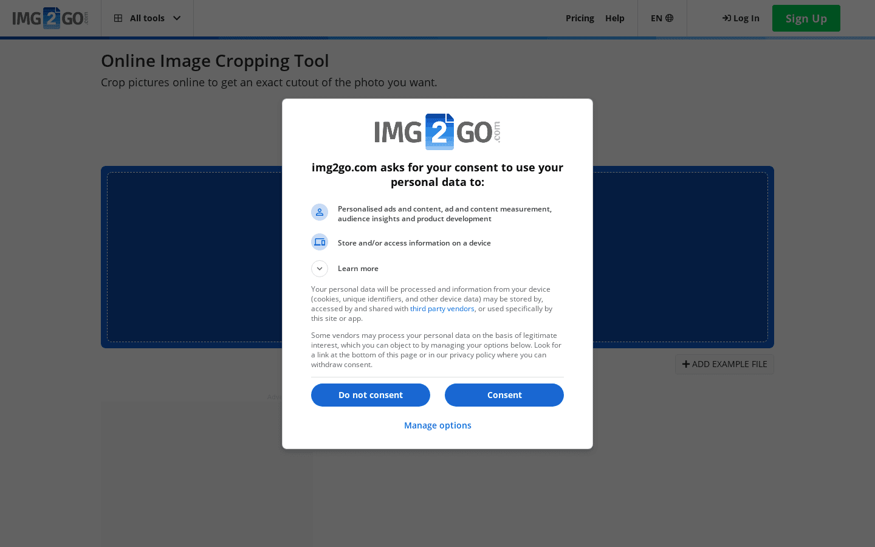
Task: Select the Pricing menu item
Action: [580, 18]
